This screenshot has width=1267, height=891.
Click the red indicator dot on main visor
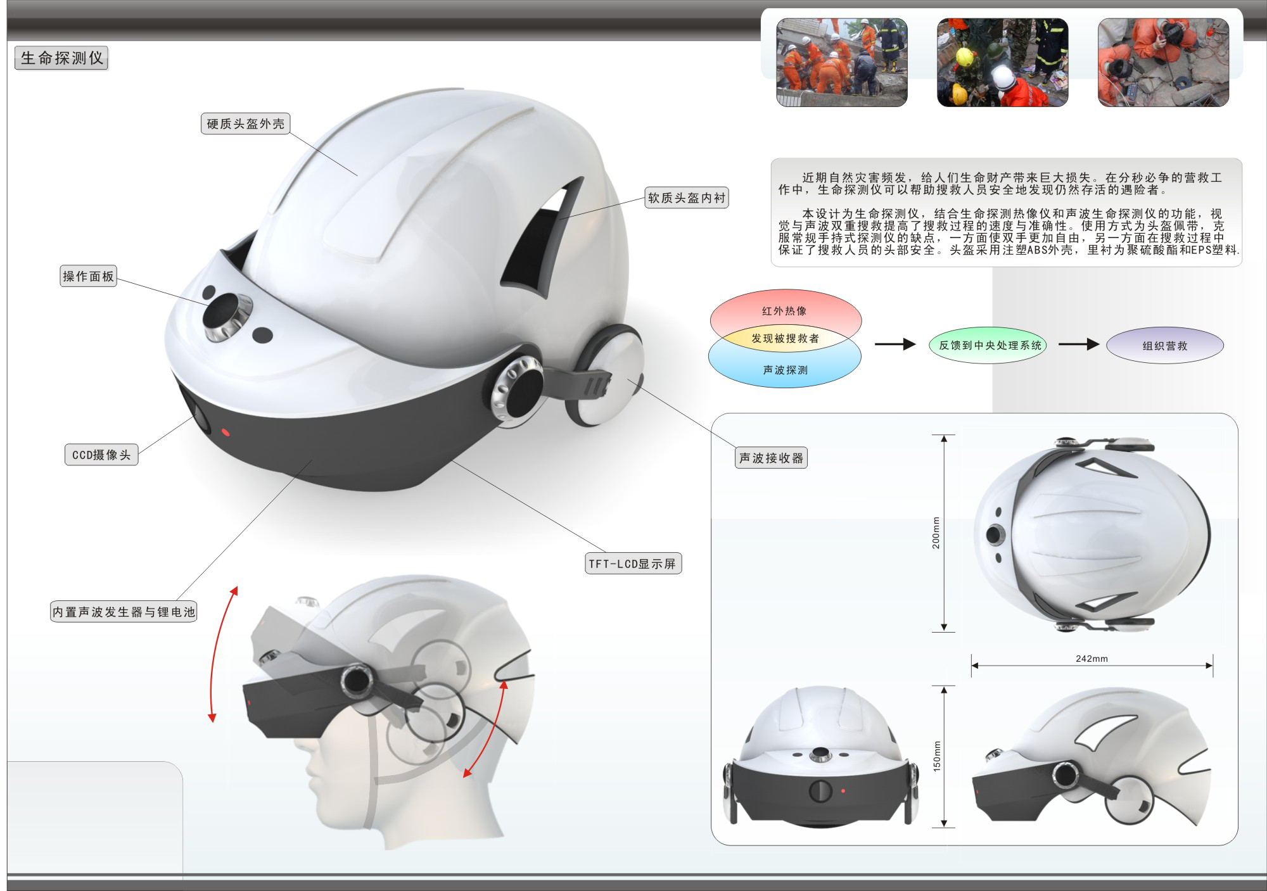[225, 432]
